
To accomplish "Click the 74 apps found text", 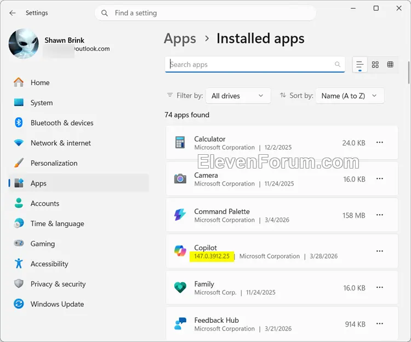I will (x=187, y=115).
